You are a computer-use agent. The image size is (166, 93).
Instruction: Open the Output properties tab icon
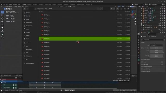click(x=139, y=42)
